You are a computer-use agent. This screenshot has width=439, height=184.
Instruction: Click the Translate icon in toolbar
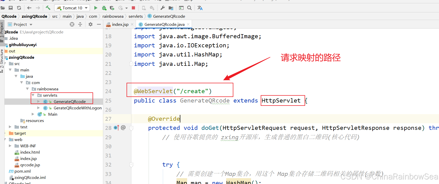200,8
